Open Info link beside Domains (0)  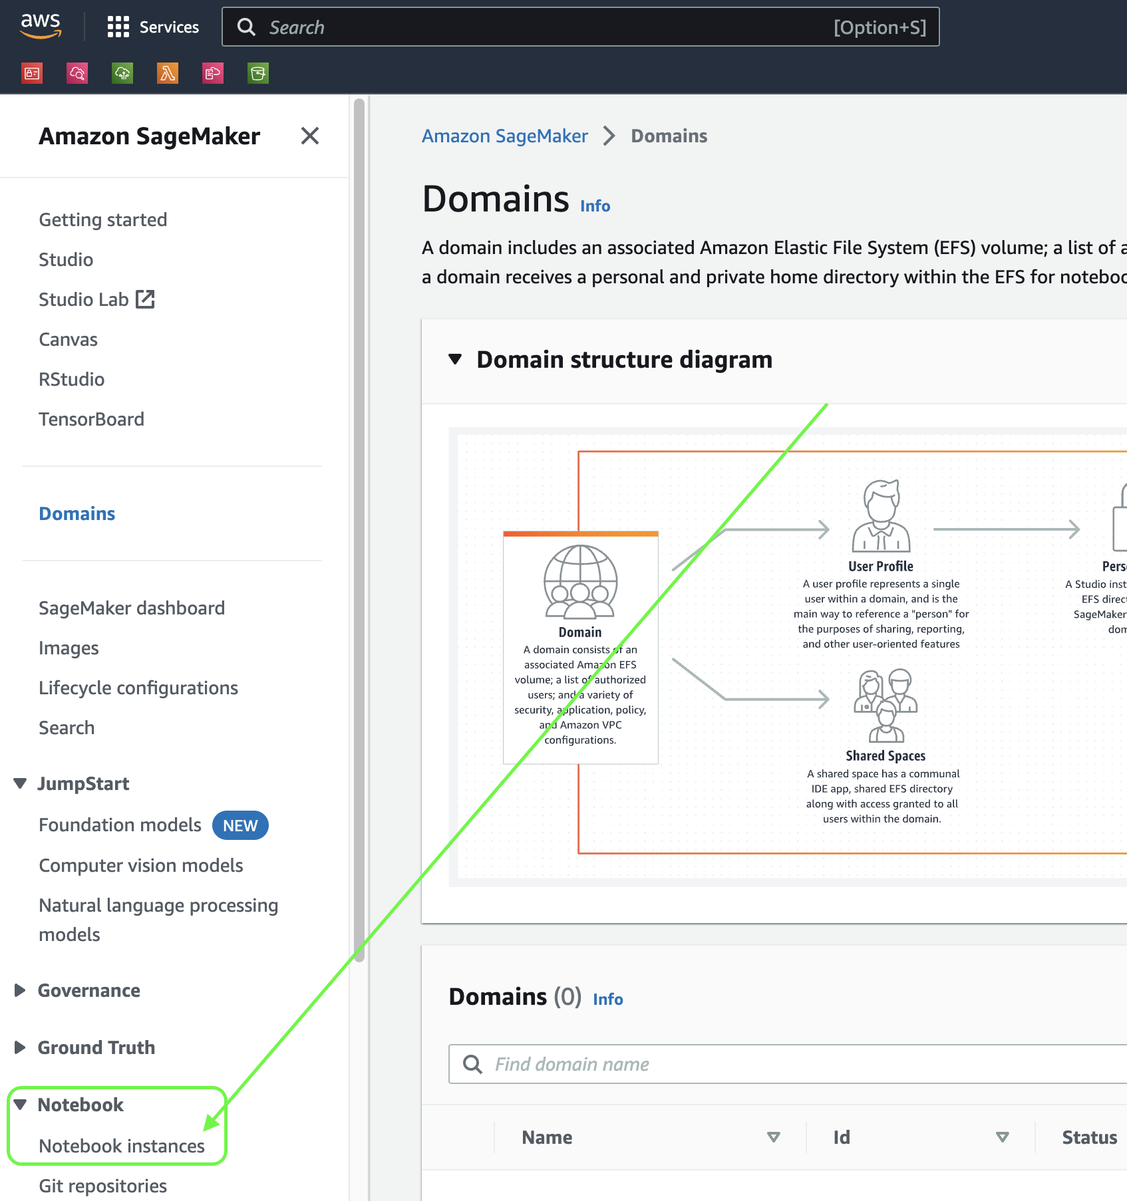coord(608,1000)
